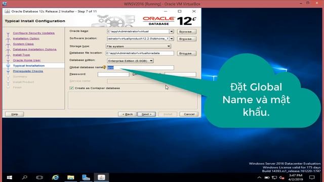The height and width of the screenshot is (182, 324).
Task: Toggle Create as Container database checkbox
Action: click(71, 88)
